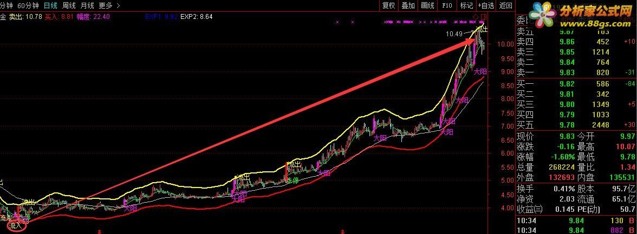Click the 涨停 label near 5.00
Image resolution: width=637 pixels, height=234 pixels.
[293, 181]
